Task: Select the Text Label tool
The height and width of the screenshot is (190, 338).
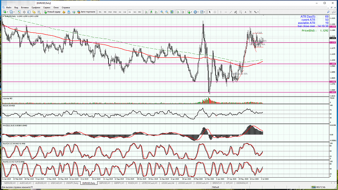Action: 250,12
